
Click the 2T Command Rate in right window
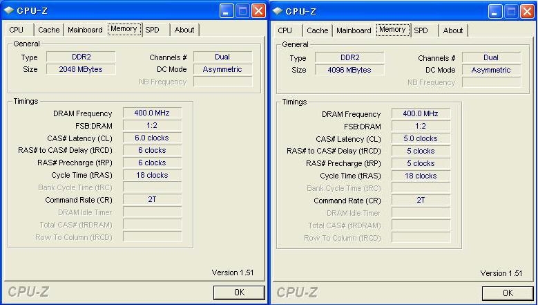(x=421, y=201)
